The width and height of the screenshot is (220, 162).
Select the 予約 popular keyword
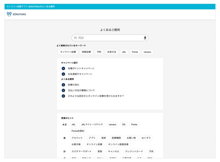tap(99, 52)
